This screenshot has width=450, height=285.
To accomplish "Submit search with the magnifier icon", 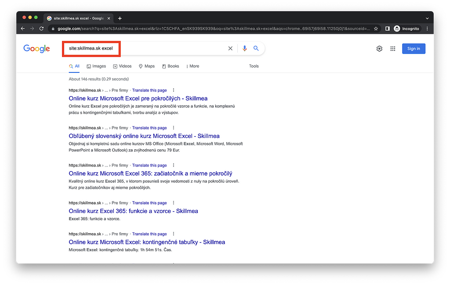I will tap(256, 48).
